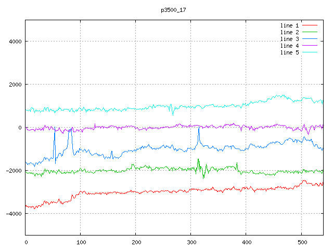Select the "line 1" legend label
Viewport: 333px width, 249px height.
[x=289, y=25]
